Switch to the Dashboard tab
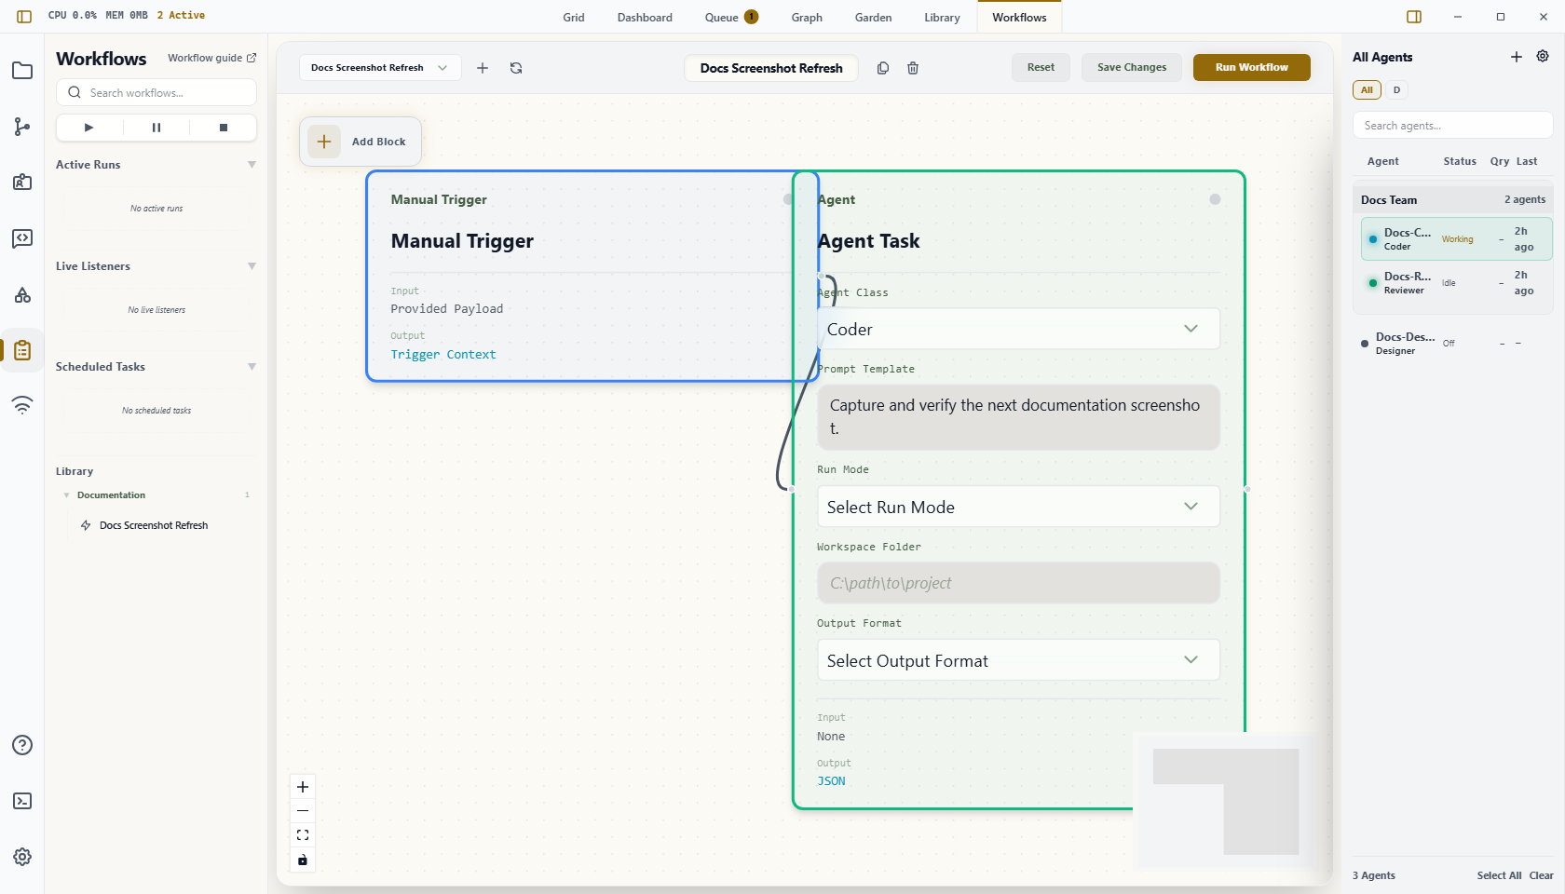This screenshot has width=1565, height=894. 645,18
